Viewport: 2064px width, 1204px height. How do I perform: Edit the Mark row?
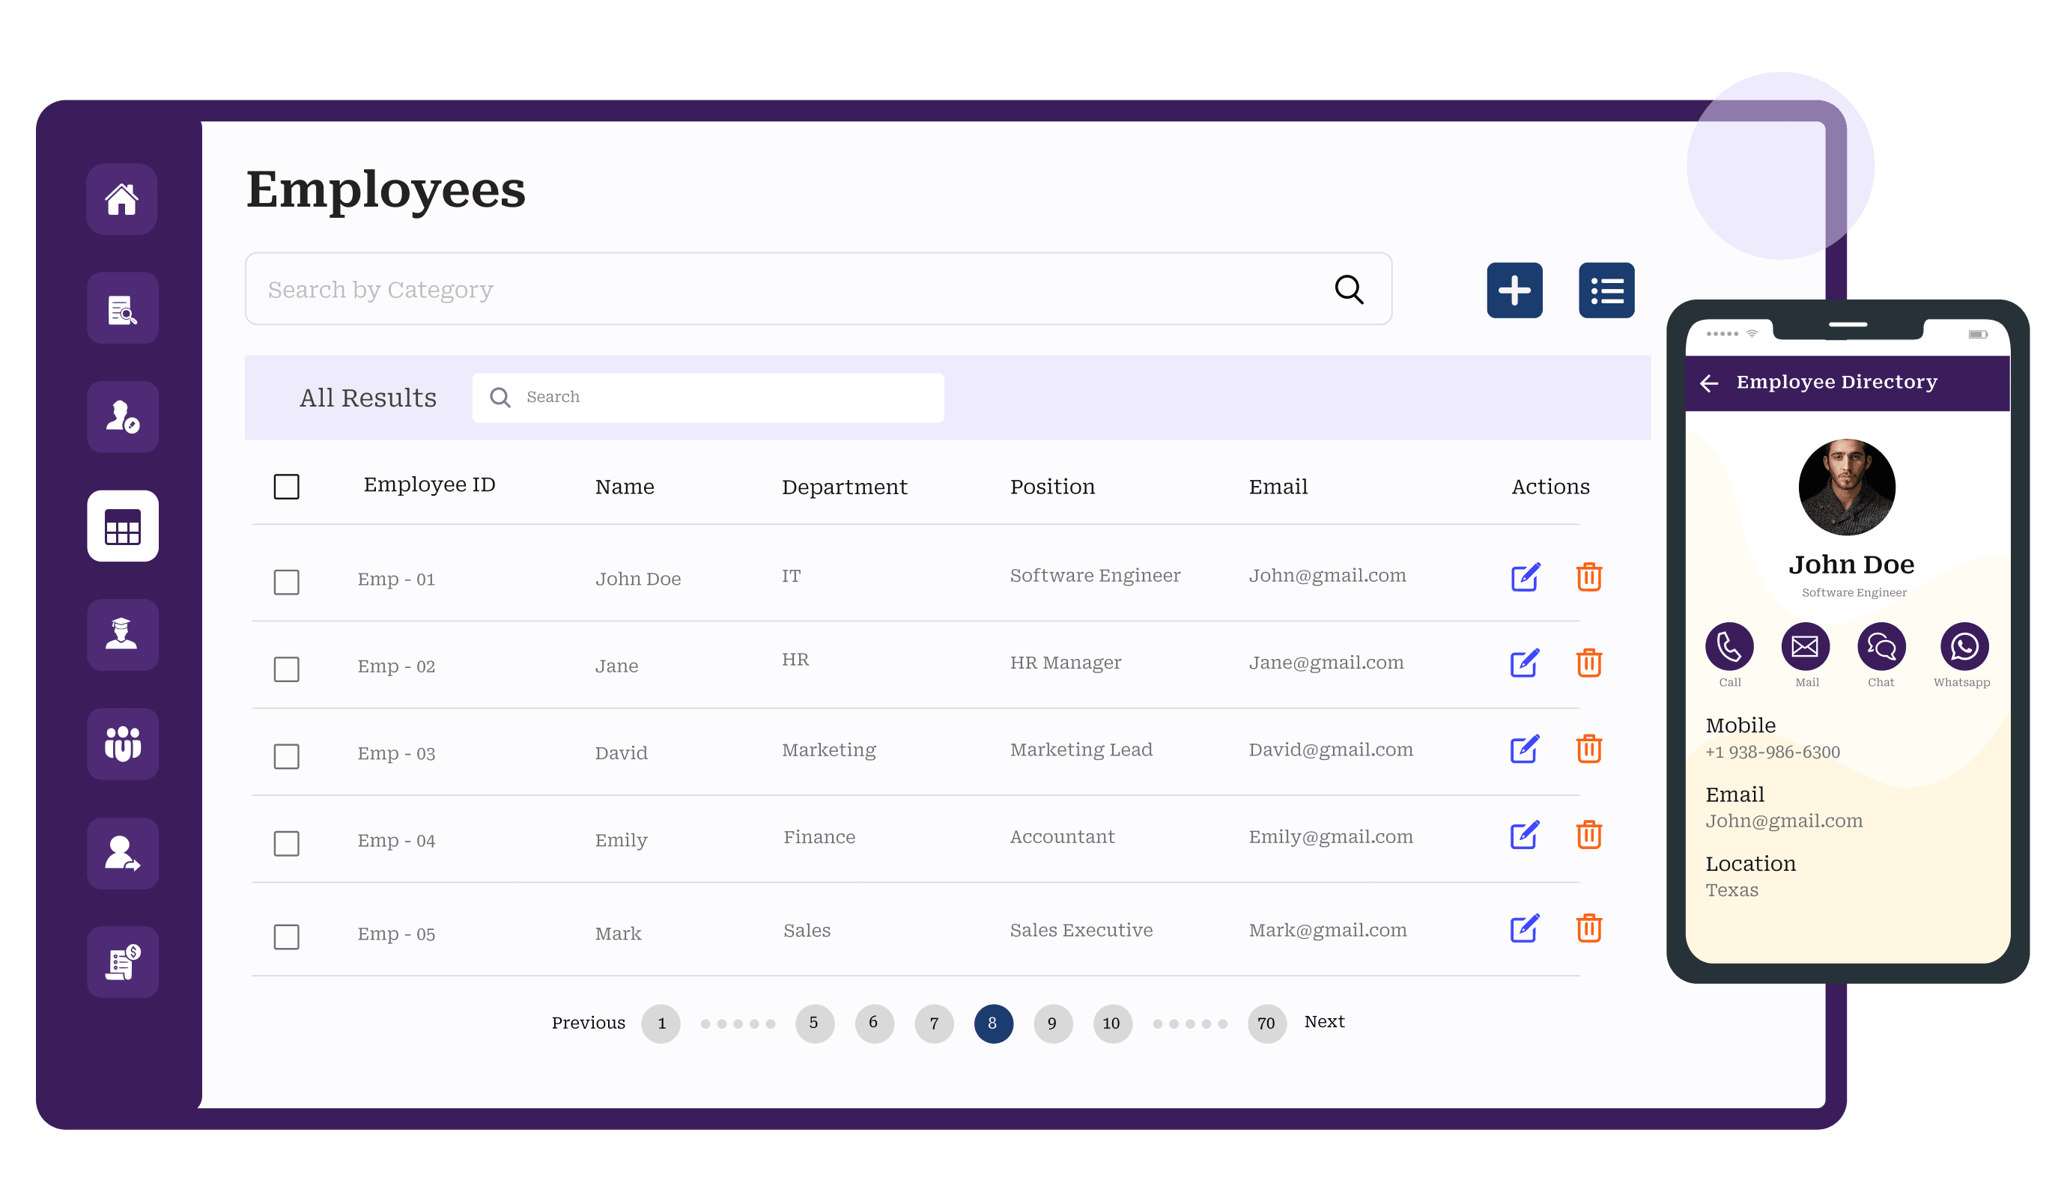tap(1524, 928)
